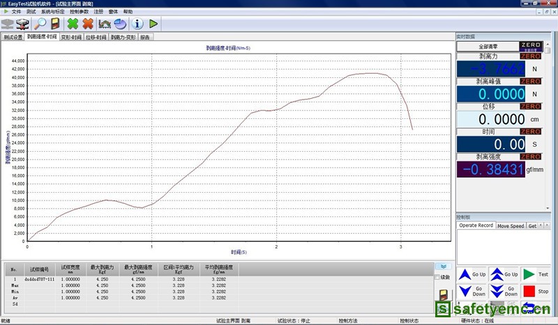Open the blue info icon

137,24
